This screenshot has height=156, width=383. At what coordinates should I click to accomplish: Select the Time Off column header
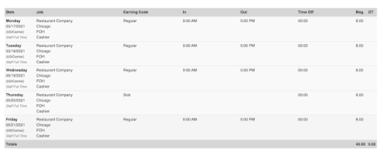click(x=305, y=12)
